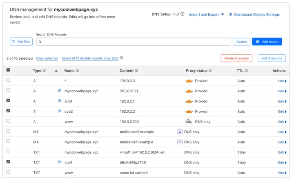Click the orange Proxied cloud for 203.0.113.1

click(x=189, y=91)
